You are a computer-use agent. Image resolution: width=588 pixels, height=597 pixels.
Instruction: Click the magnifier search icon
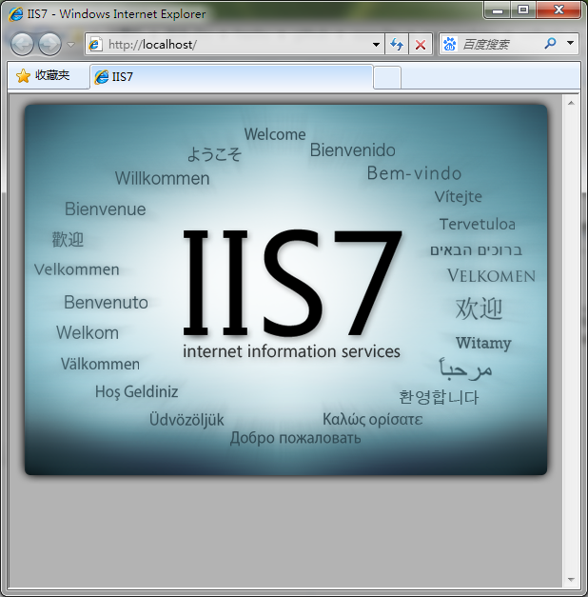coord(550,44)
